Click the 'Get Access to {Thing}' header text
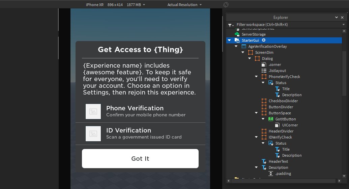 (x=141, y=49)
